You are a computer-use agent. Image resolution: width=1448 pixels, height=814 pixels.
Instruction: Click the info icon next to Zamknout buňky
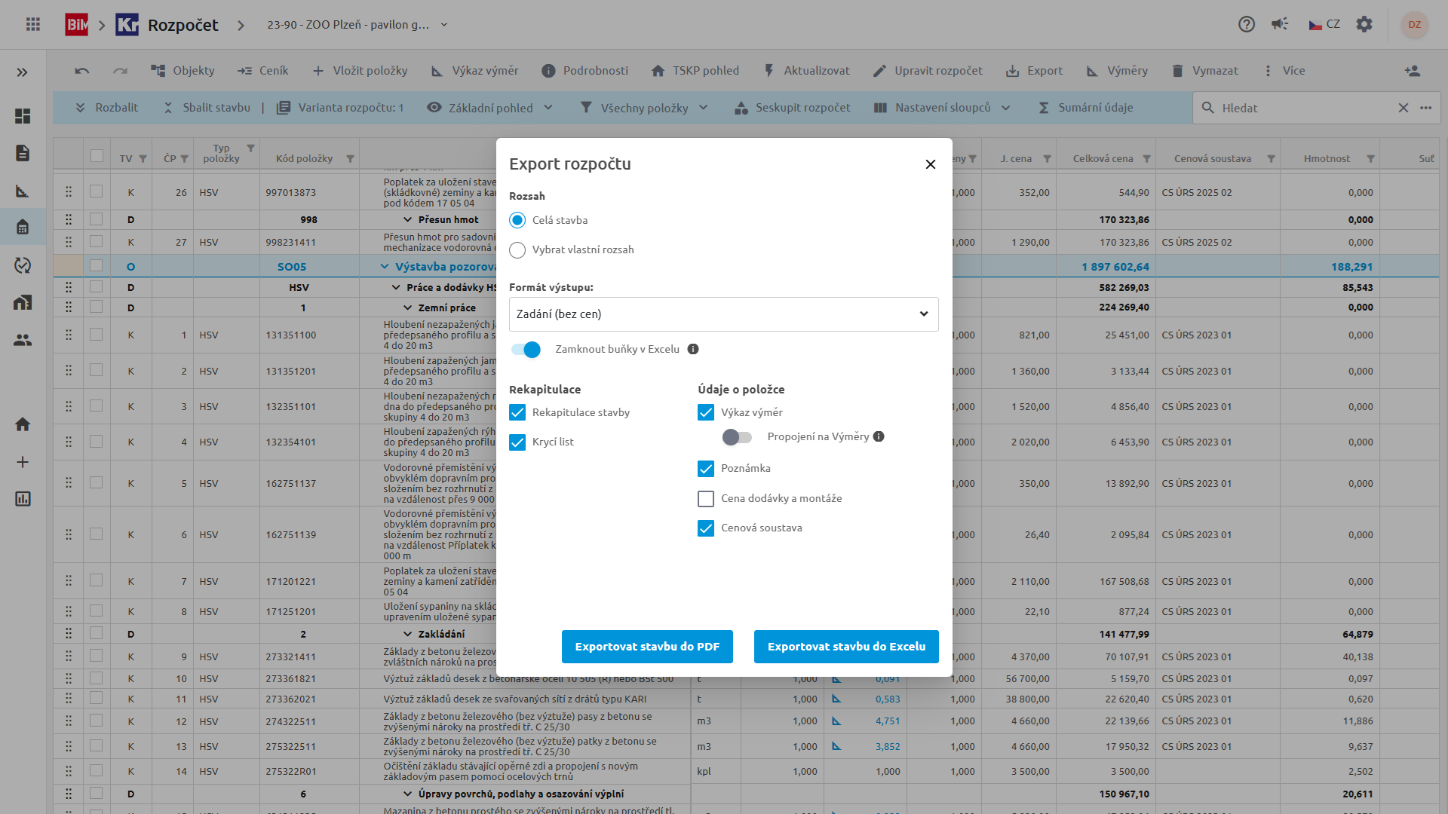(693, 349)
